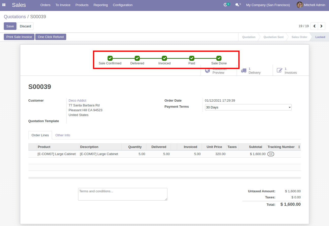Open the apps grid menu icon

pos(4,5)
